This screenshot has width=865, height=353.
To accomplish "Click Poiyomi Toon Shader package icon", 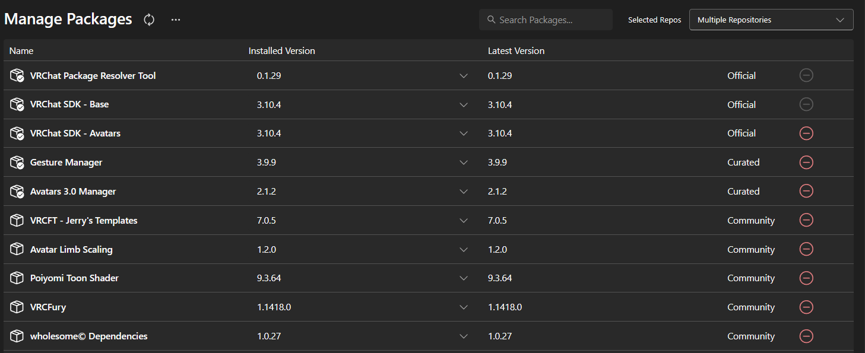I will [x=17, y=278].
